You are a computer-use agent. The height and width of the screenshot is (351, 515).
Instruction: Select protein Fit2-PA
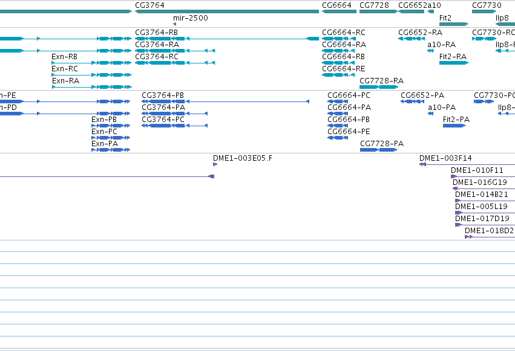point(454,126)
